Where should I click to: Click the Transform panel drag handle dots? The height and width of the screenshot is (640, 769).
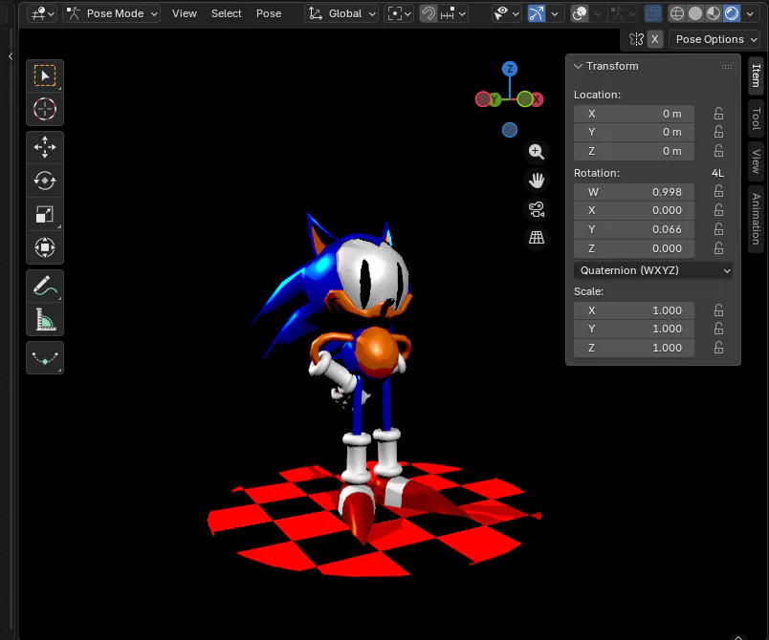(727, 66)
